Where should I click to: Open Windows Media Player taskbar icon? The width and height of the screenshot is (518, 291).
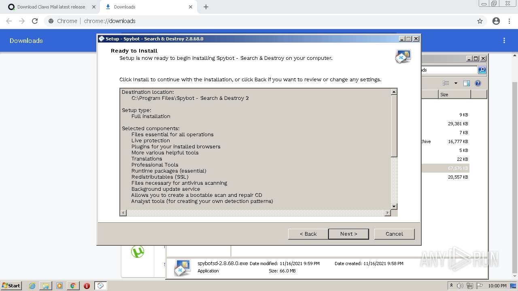[x=59, y=286]
